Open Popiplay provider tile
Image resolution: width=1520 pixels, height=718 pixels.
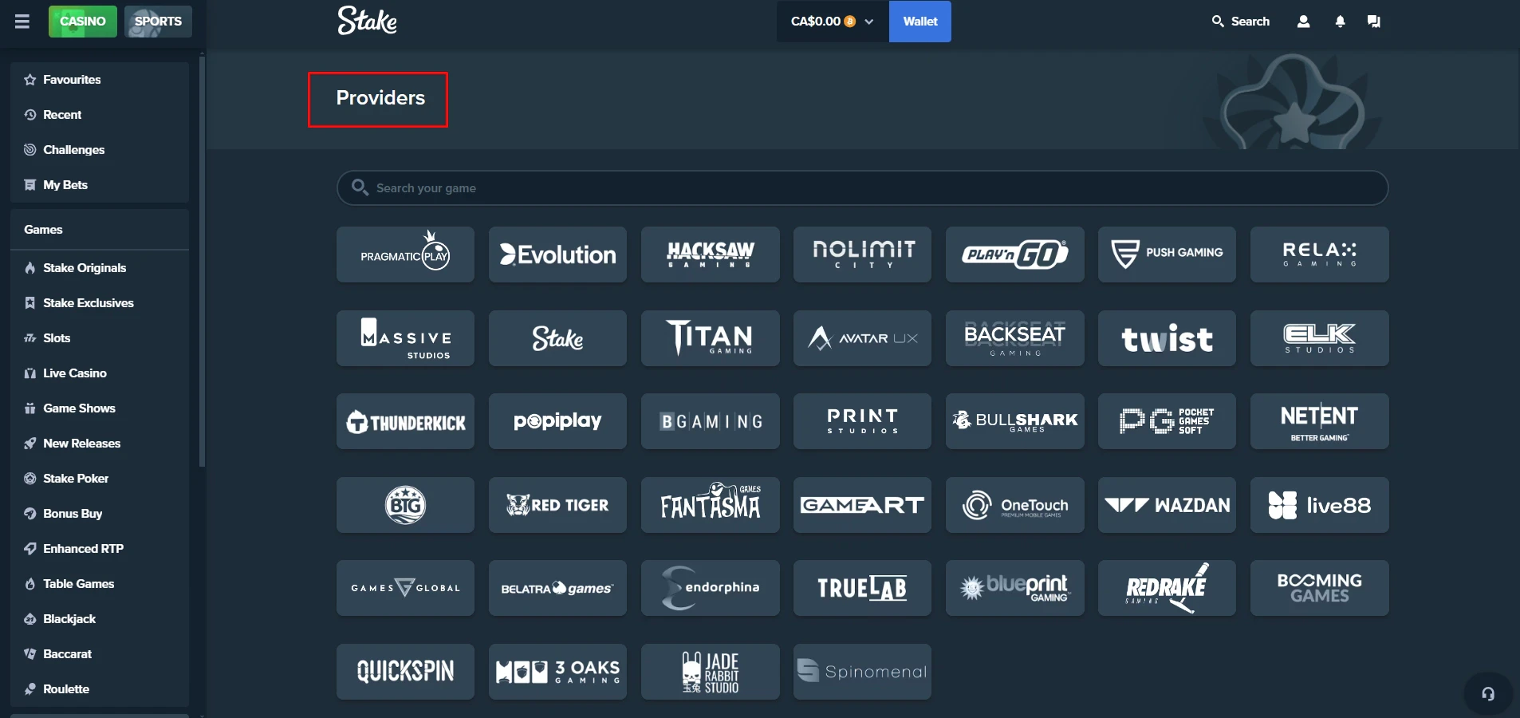click(557, 421)
